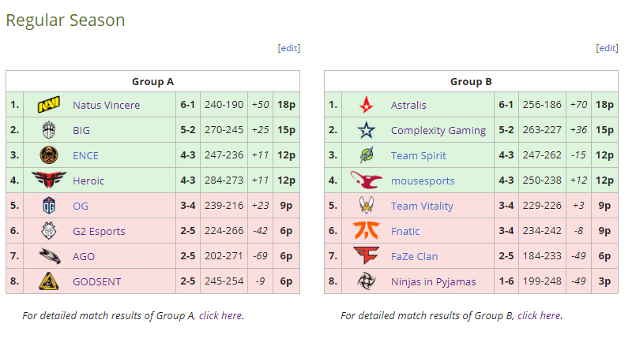Open the OG team link

point(81,206)
